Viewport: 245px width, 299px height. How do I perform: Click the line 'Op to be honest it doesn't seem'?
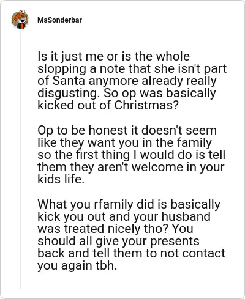(127, 130)
